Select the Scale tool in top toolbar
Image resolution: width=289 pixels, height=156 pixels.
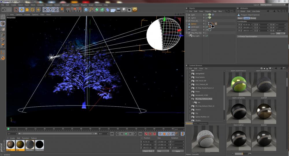(27, 10)
